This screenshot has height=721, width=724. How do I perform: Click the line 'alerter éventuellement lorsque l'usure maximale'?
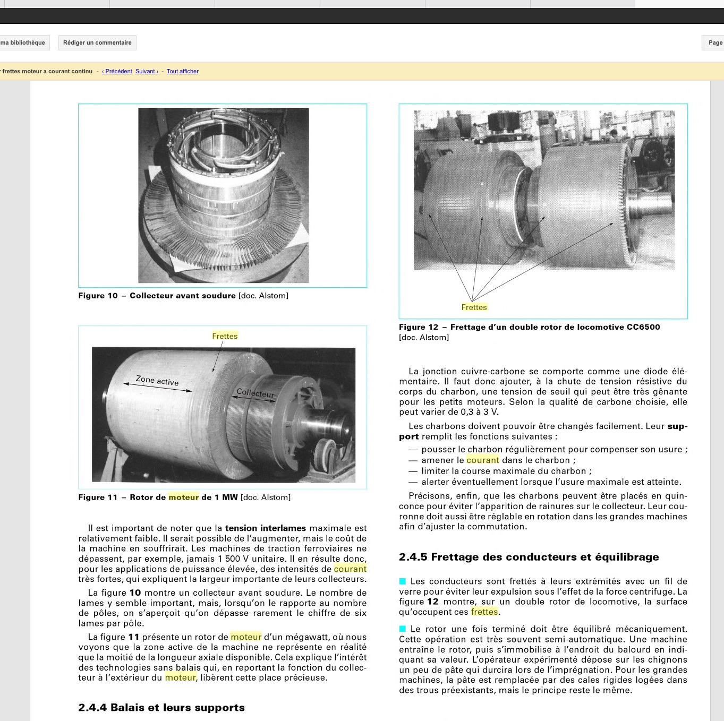point(544,482)
